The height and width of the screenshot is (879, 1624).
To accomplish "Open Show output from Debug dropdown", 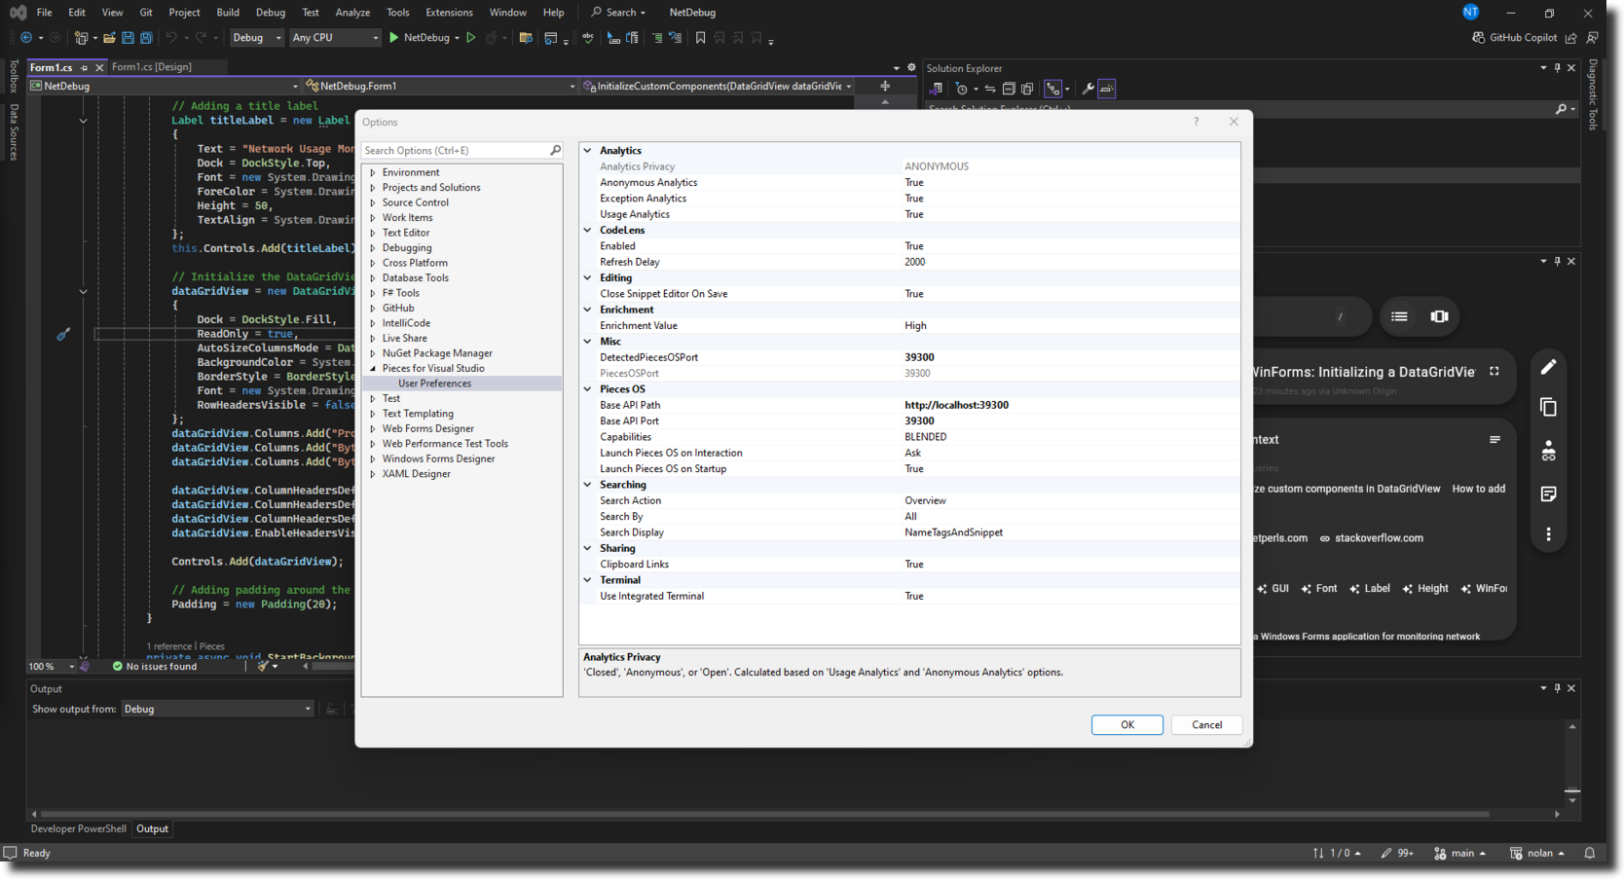I will 217,709.
